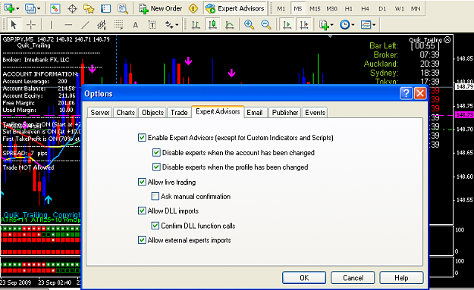474x290 pixels.
Task: Select the Fibonacci retracement tool
Action: [119, 24]
